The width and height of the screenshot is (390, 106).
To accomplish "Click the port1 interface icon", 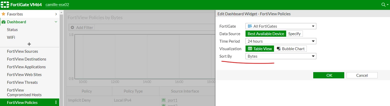I will [163, 100].
